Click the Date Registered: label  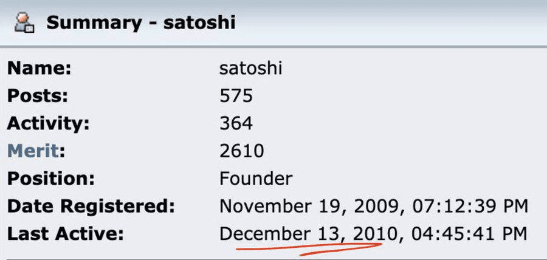click(x=91, y=207)
